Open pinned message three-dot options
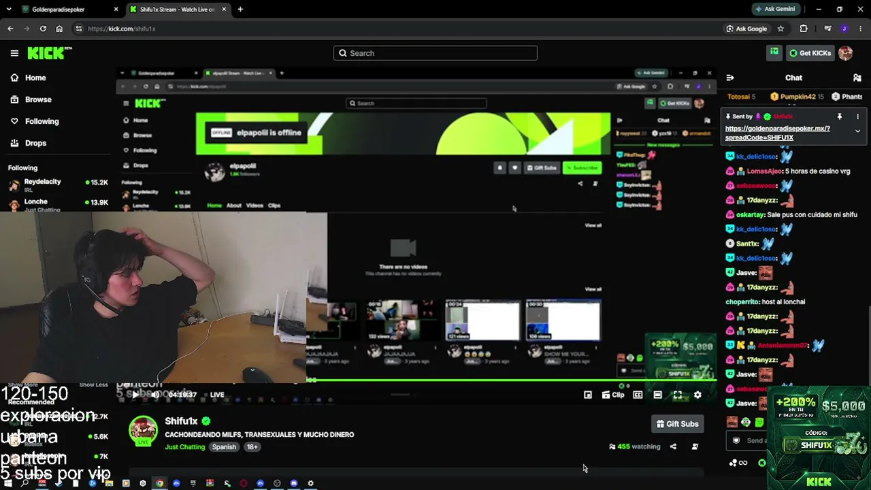Image resolution: width=871 pixels, height=490 pixels. 857,116
